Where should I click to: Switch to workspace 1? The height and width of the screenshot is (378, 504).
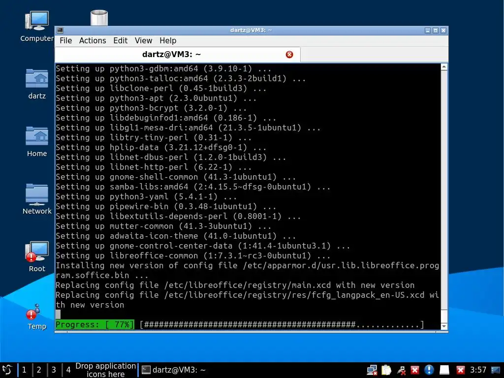click(24, 370)
